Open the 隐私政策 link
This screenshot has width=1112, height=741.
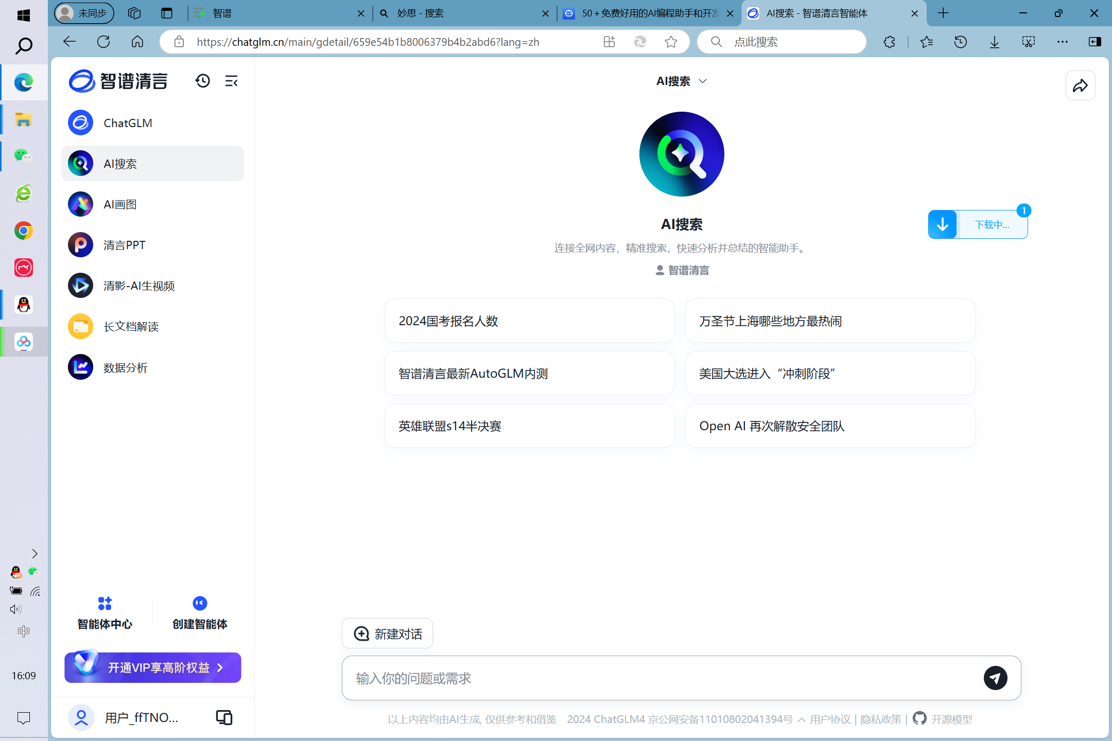[881, 719]
